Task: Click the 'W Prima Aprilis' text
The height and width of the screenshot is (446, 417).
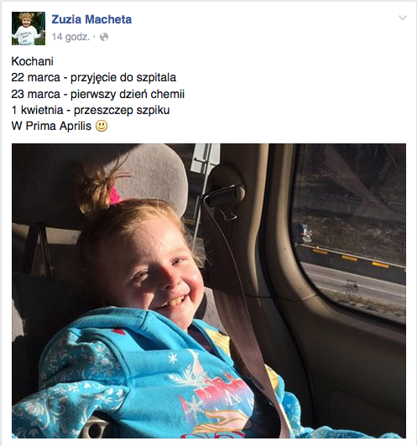Action: click(51, 126)
